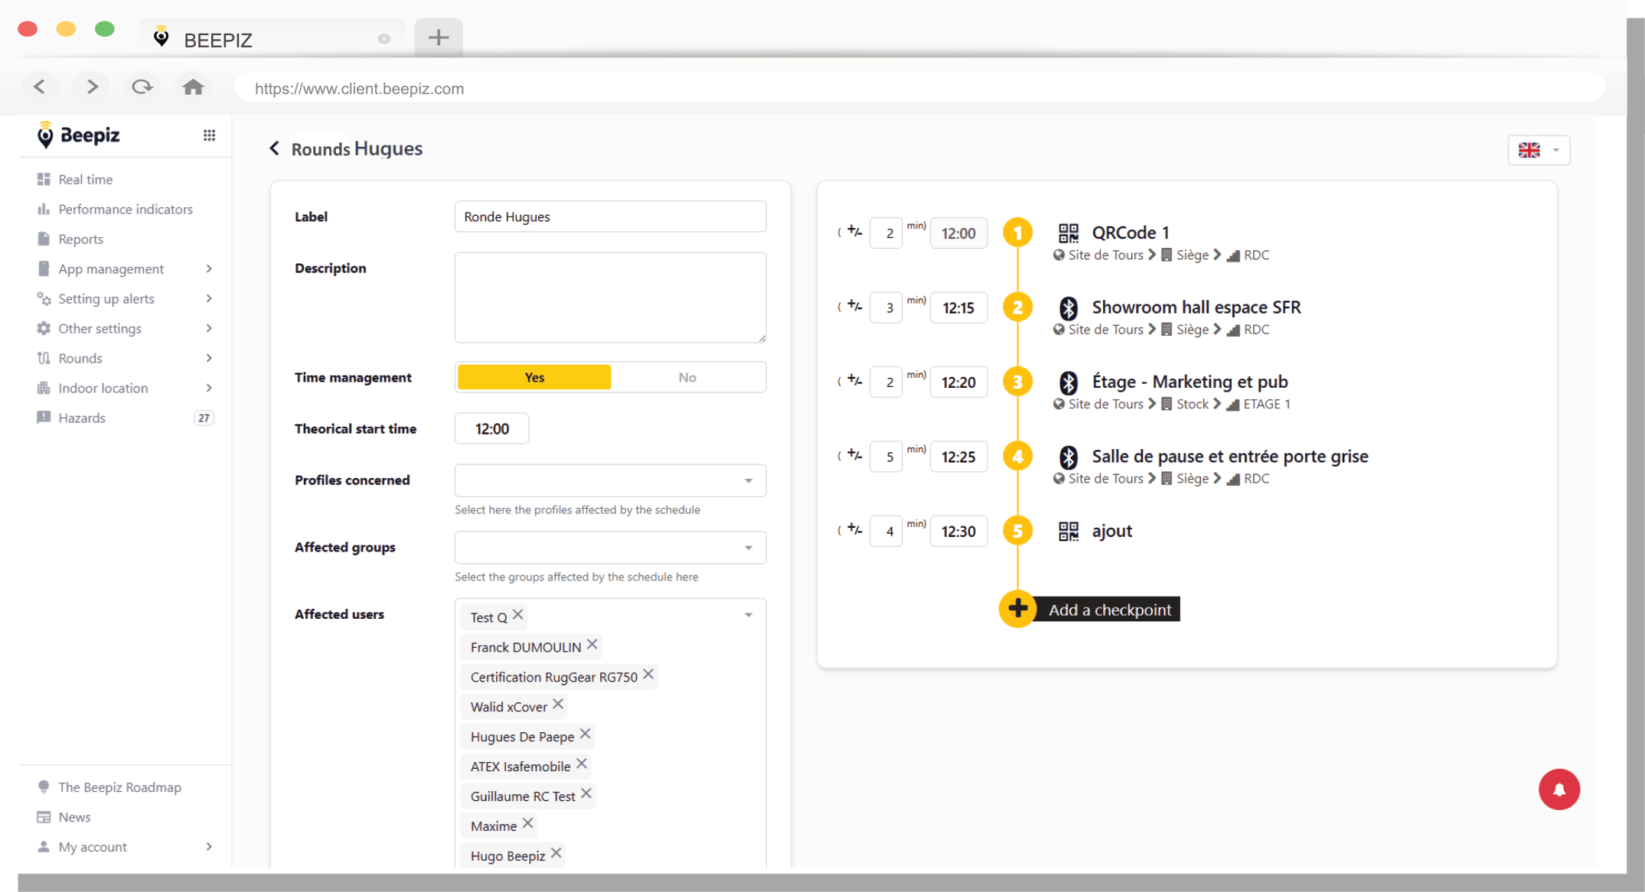Open Performance indicators in the sidebar
Screen dimensions: 1645x892
[x=126, y=209]
